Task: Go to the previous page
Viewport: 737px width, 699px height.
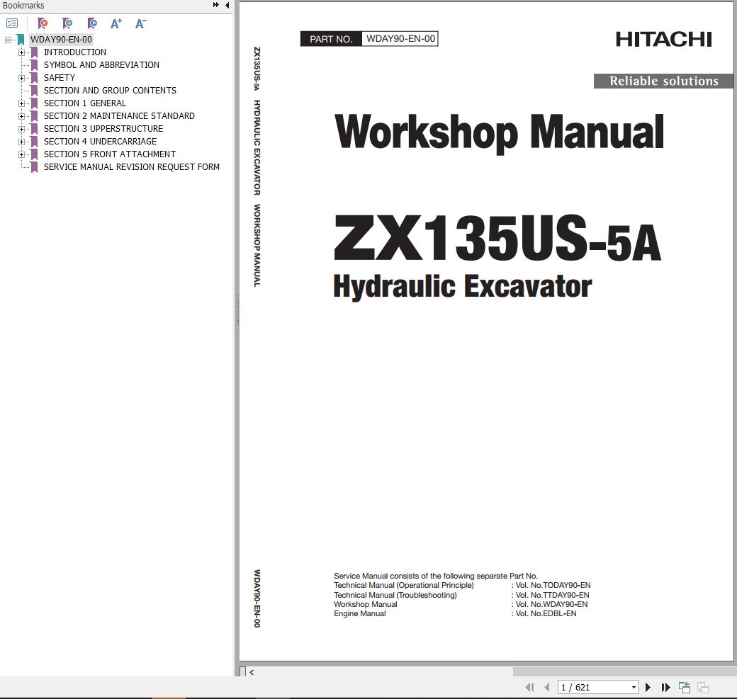Action: [x=546, y=687]
